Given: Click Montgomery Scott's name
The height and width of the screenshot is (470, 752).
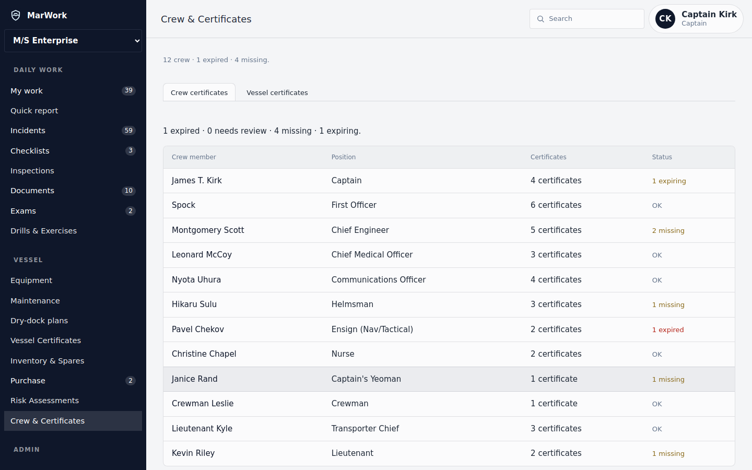Looking at the screenshot, I should coord(208,230).
